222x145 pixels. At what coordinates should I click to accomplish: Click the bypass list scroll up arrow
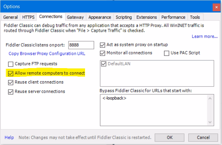click(210, 98)
